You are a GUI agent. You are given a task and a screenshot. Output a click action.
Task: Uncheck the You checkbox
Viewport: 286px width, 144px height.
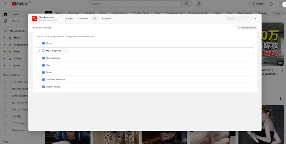43,65
